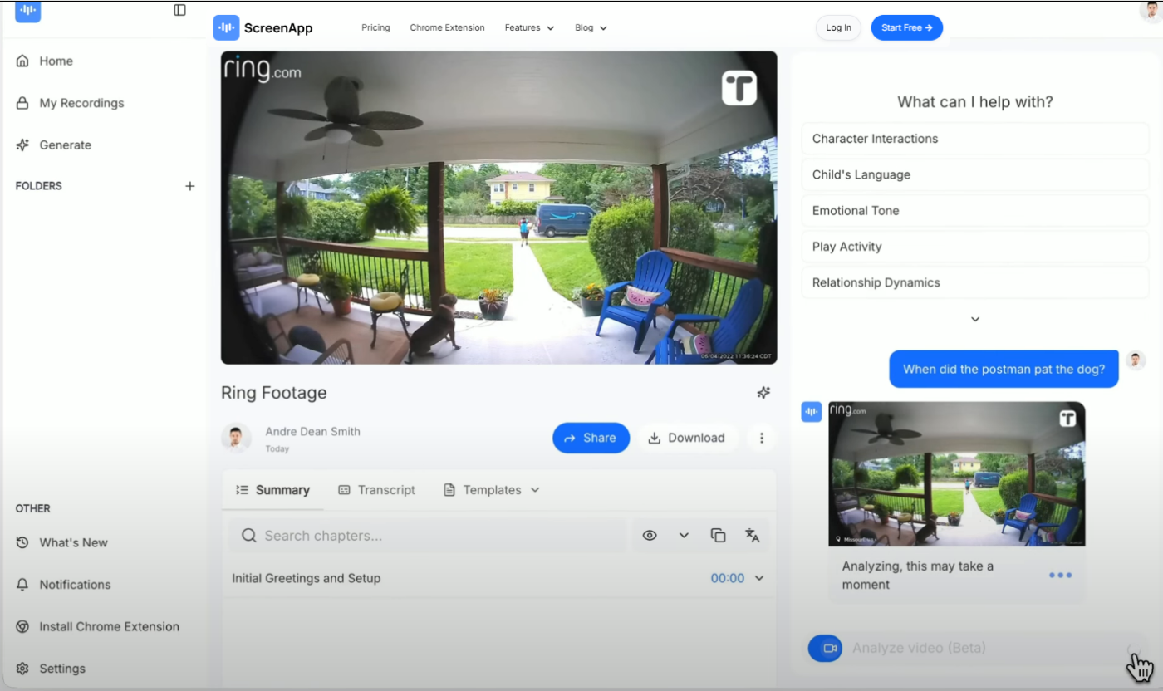Open the translate language icon
Screen dimensions: 1163x691
(753, 536)
